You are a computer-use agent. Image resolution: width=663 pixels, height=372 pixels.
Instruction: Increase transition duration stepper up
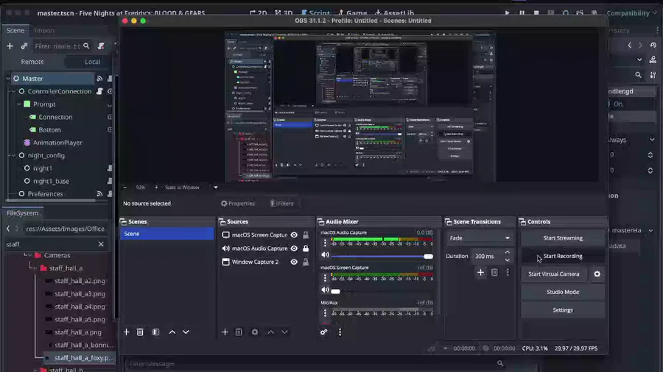(x=508, y=252)
